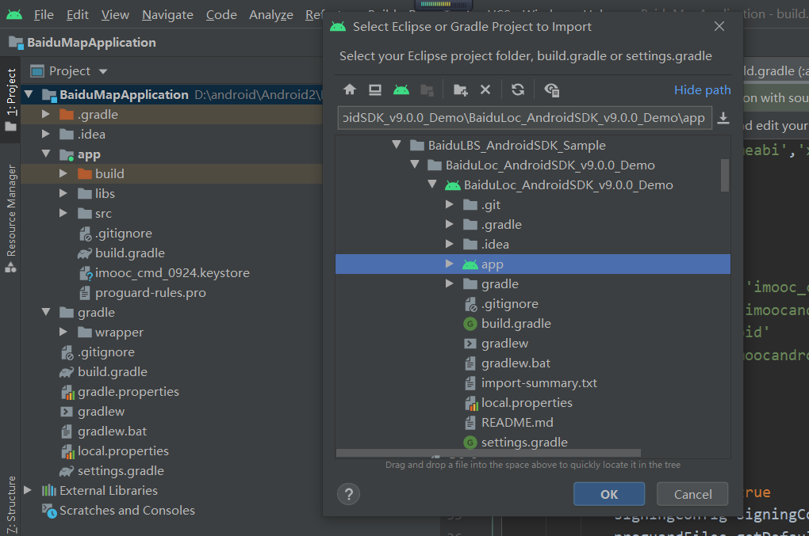
Task: Refresh the file tree in dialog
Action: pyautogui.click(x=518, y=90)
